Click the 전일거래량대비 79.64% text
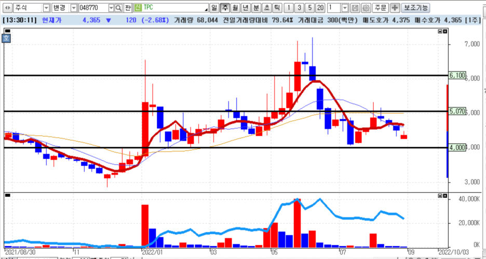This screenshot has height=259, width=486. point(258,20)
